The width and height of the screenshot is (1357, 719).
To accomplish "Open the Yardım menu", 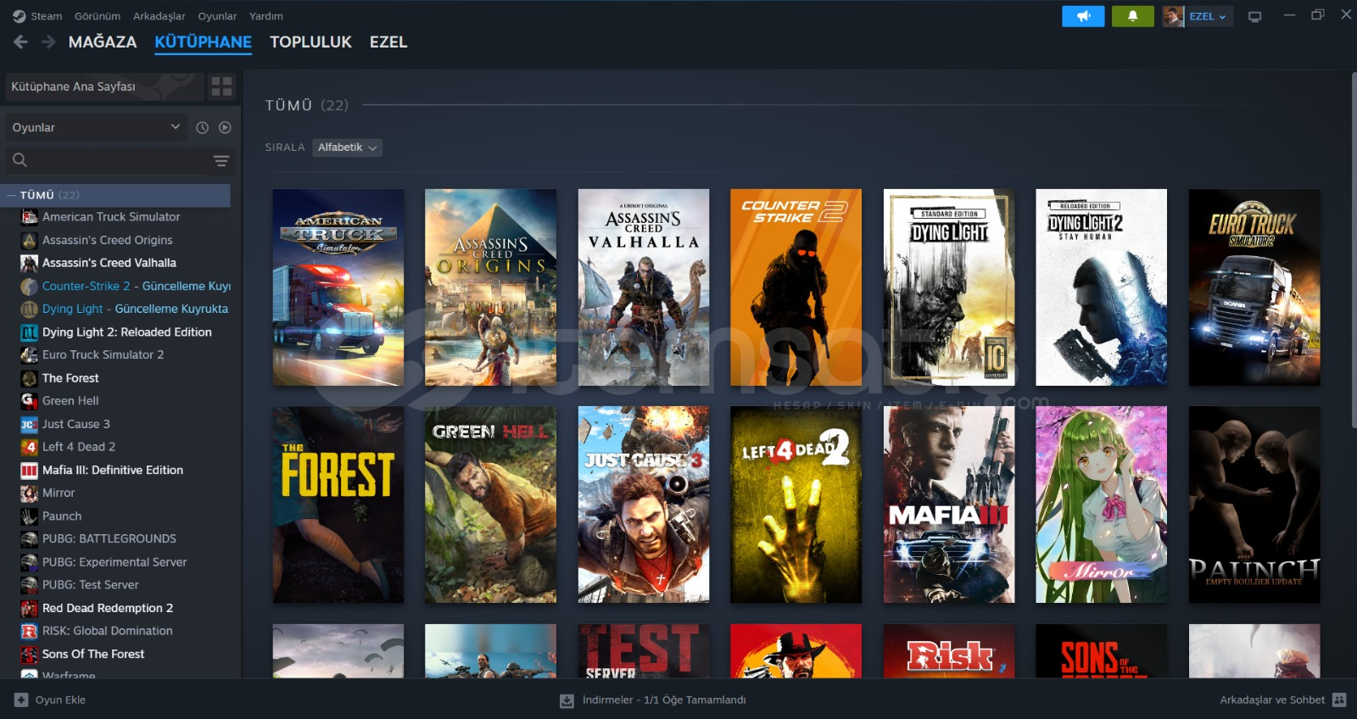I will (x=266, y=16).
